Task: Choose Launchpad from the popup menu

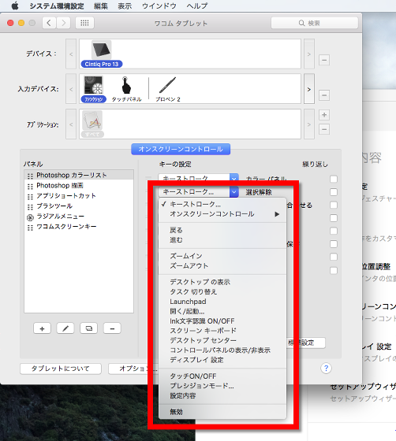Action: click(x=222, y=302)
